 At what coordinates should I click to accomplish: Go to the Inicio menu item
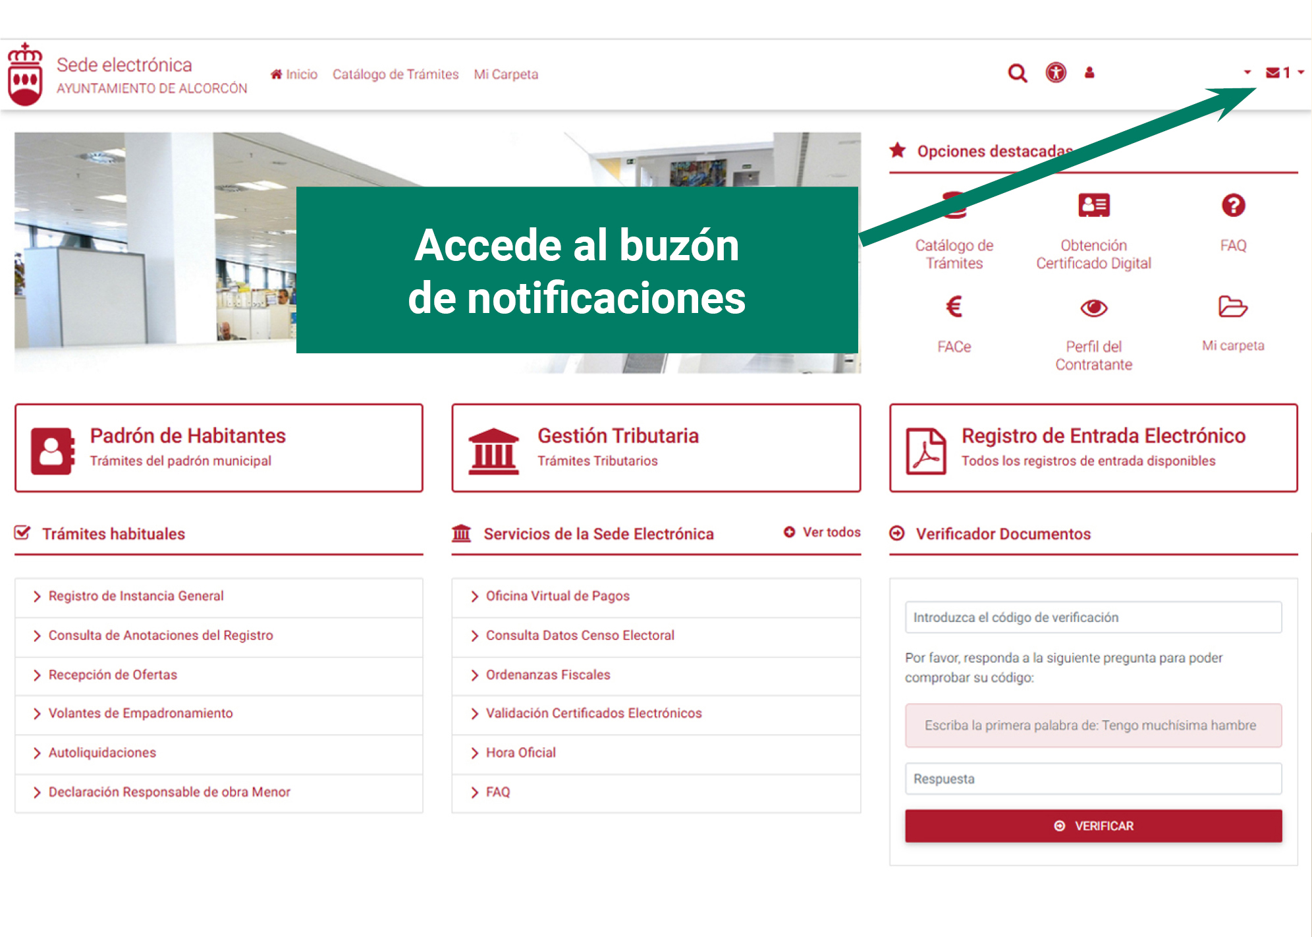[294, 74]
